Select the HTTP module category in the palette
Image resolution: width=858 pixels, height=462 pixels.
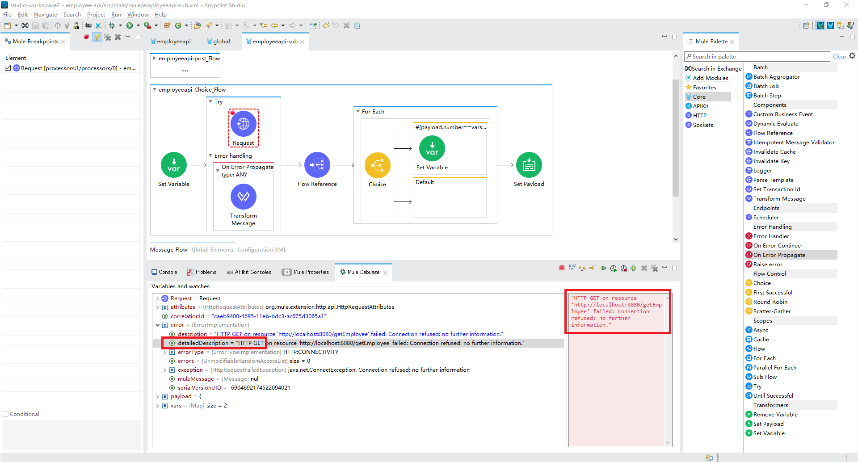(696, 116)
